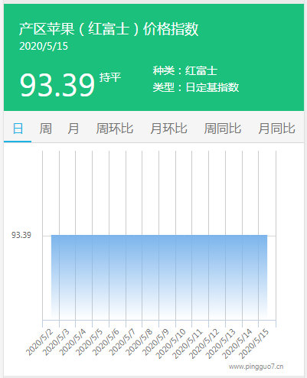Select the 日 daily tab
The height and width of the screenshot is (378, 307).
tap(18, 129)
